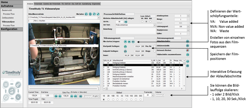The image size is (248, 108).
Task: Step one position forward in Goto Pos
Action: (x=72, y=96)
